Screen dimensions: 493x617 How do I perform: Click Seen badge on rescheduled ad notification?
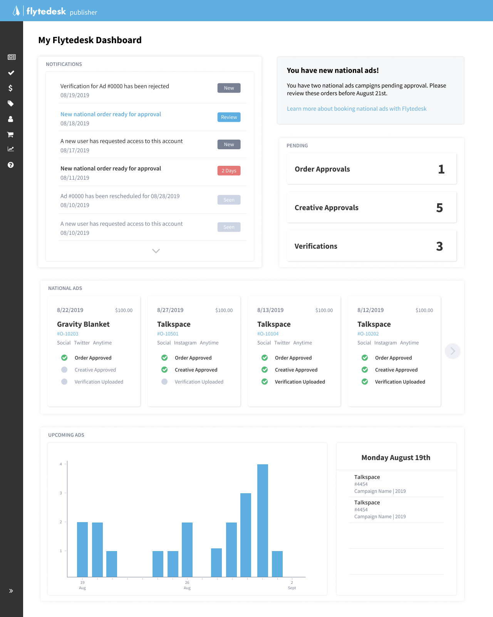coord(229,200)
